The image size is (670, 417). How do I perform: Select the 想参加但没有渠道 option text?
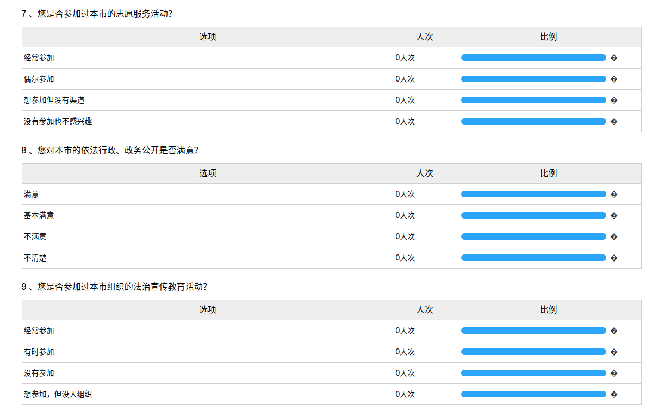[54, 100]
